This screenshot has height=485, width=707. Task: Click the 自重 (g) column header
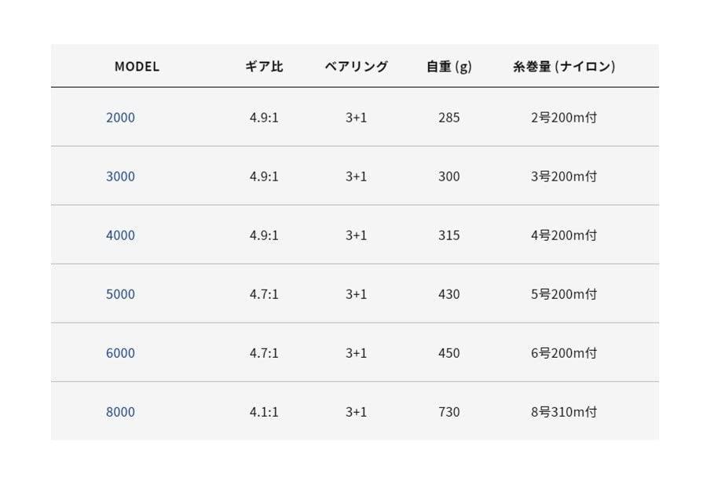[449, 67]
